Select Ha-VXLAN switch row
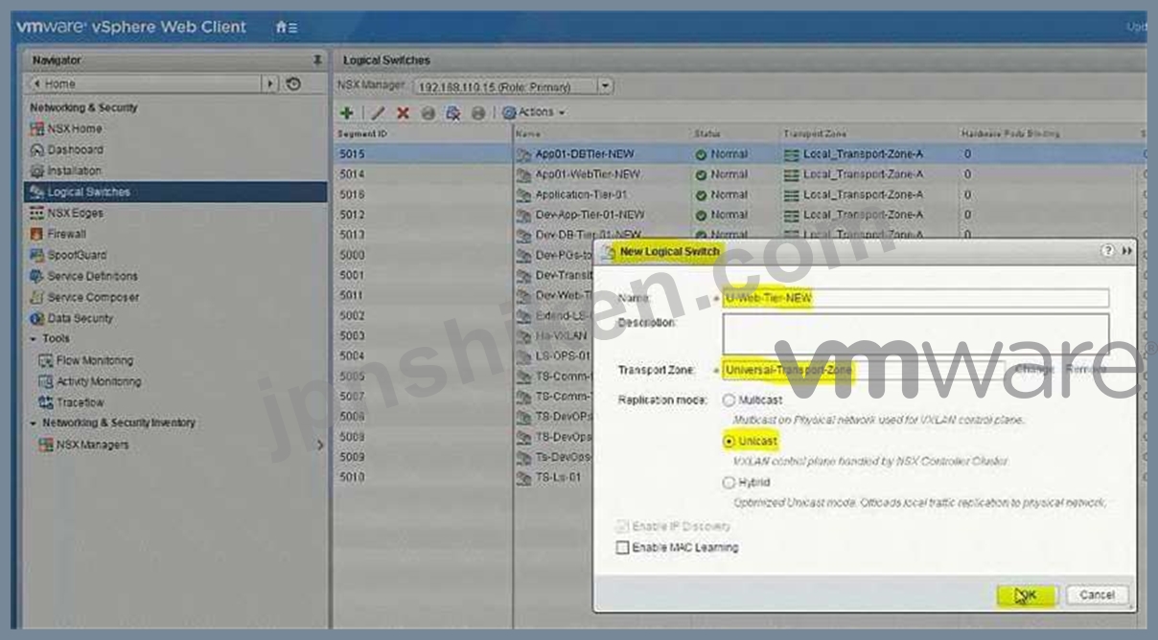 click(464, 336)
